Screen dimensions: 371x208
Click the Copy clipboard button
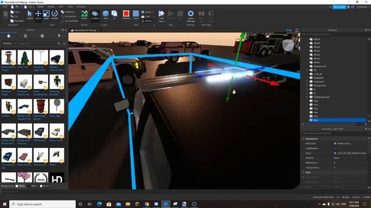coord(15,12)
